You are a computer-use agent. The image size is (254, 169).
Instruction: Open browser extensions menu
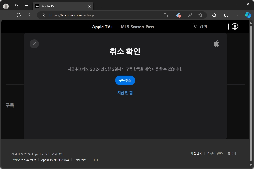click(x=214, y=15)
